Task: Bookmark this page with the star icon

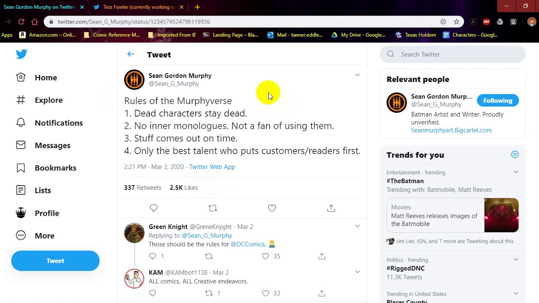Action: [456, 21]
